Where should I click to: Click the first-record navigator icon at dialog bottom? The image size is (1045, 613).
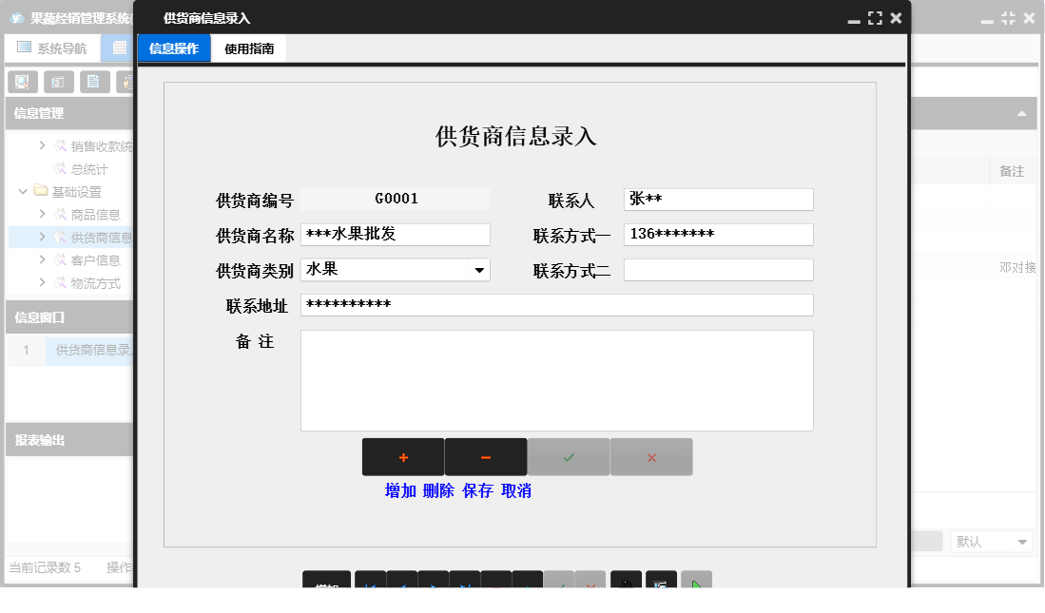370,583
